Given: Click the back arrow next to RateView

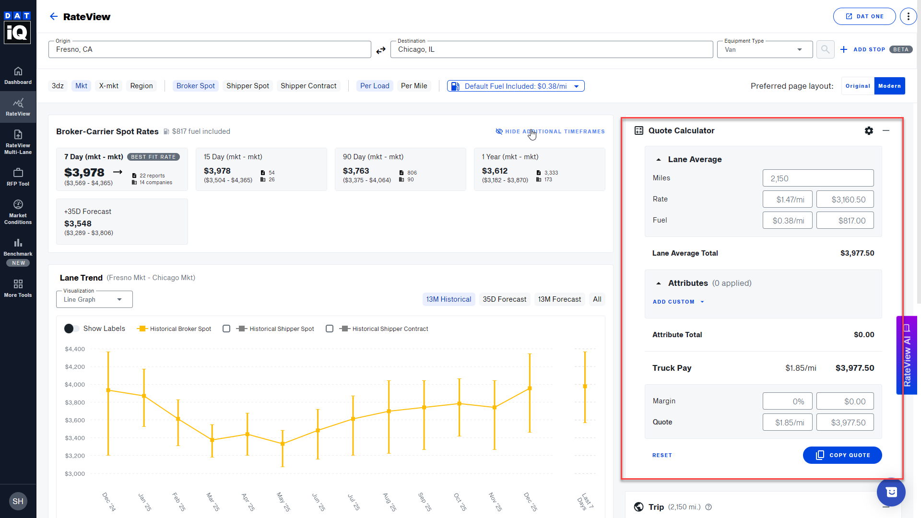Looking at the screenshot, I should (54, 16).
